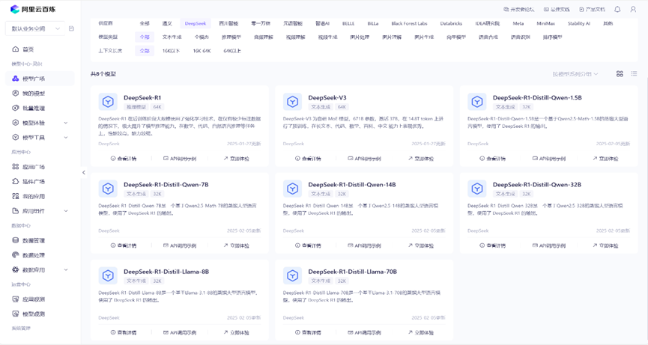Open 模型广场 in the sidebar

pyautogui.click(x=40, y=79)
